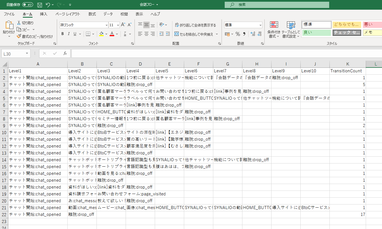Click the text orientation icon
This screenshot has height=229, width=382.
point(162,25)
